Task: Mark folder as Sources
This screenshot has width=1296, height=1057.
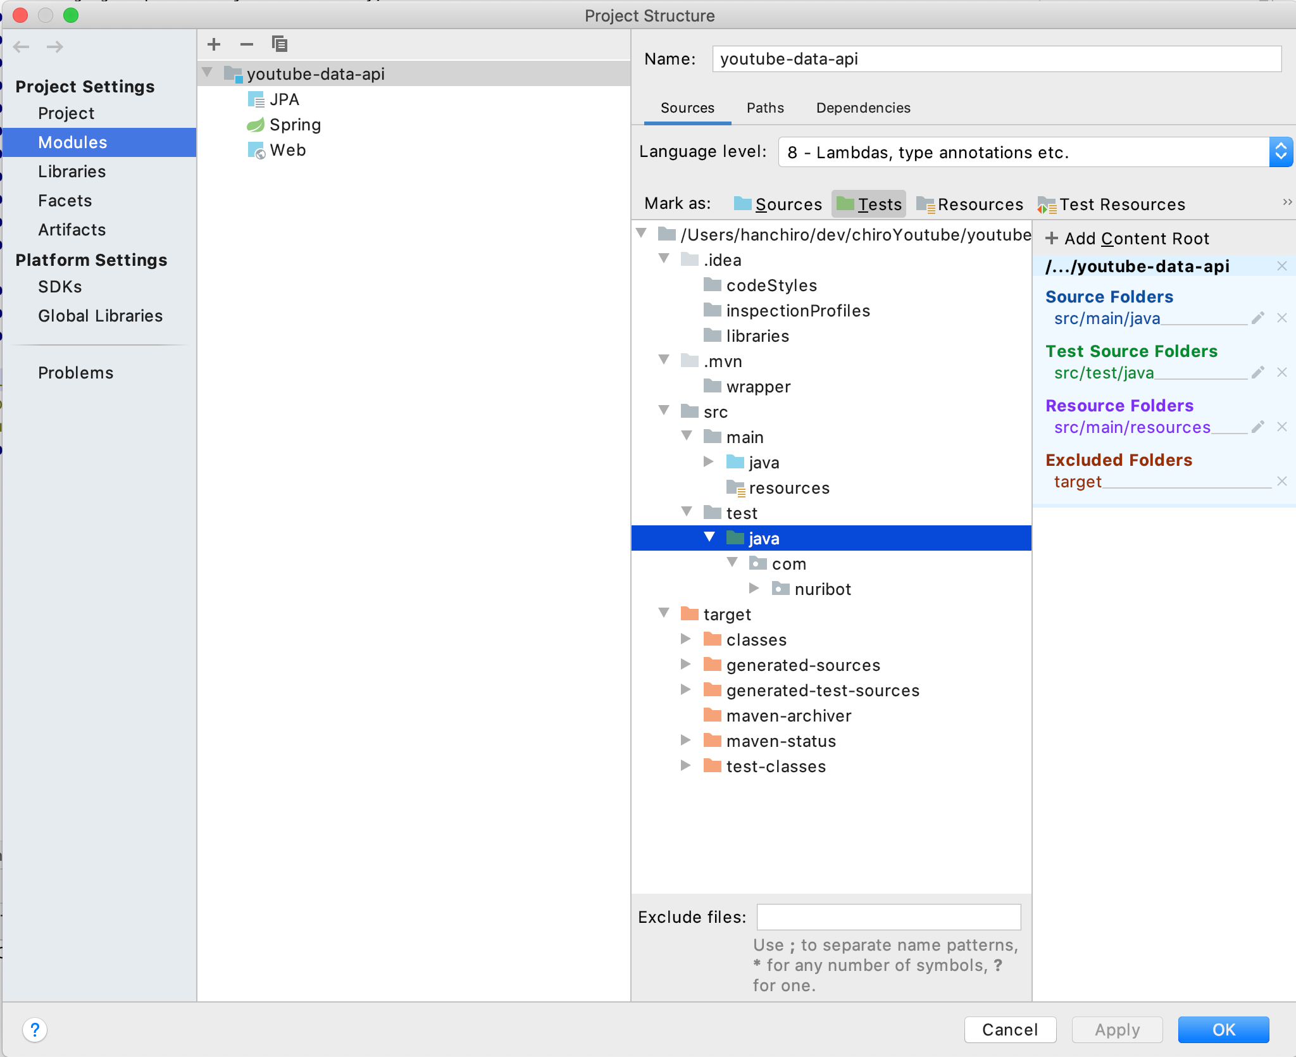Action: coord(778,204)
